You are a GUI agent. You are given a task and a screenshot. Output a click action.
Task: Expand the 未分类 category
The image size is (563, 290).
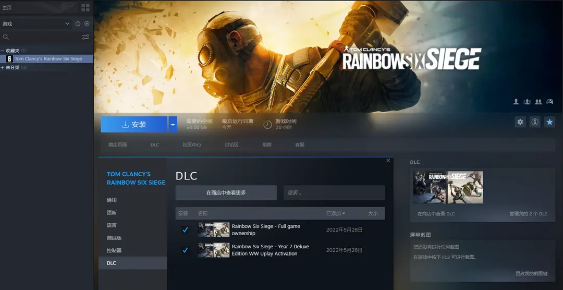tap(3, 68)
